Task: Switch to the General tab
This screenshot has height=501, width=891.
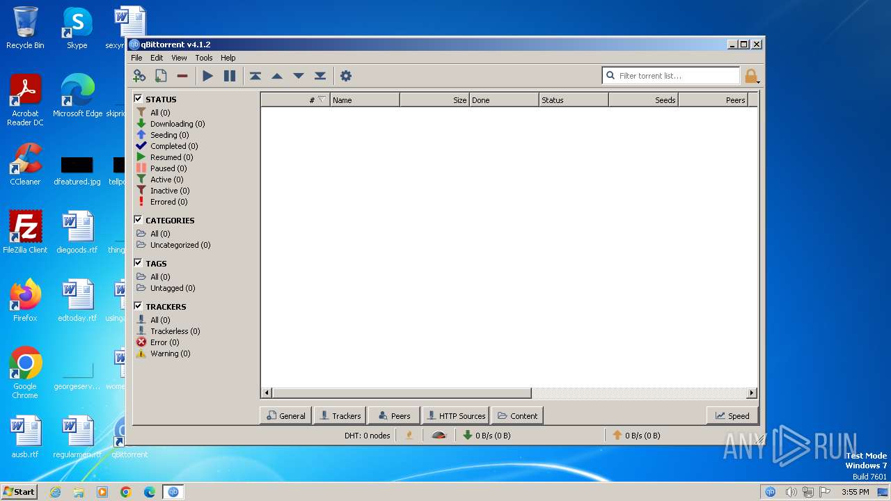Action: click(285, 415)
